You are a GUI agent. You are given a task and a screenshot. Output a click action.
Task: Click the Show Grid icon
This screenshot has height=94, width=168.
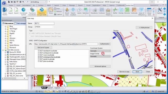(149, 11)
